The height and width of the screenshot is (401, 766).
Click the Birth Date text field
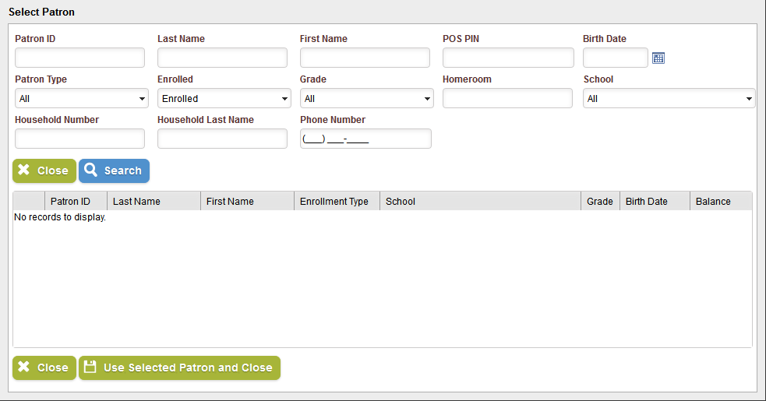click(616, 58)
